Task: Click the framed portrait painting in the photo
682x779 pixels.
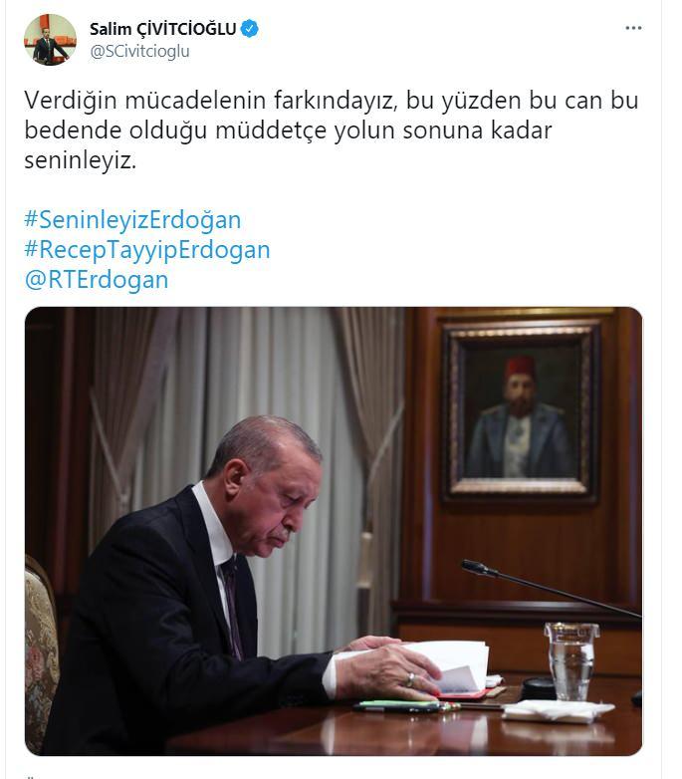Action: pos(520,408)
